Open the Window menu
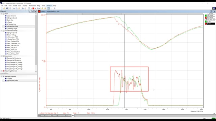Image resolution: width=216 pixels, height=121 pixels. [49, 6]
